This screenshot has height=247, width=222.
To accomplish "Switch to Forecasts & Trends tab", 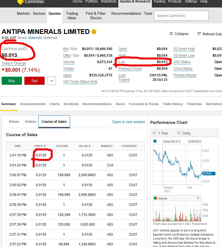I will [x=144, y=104].
